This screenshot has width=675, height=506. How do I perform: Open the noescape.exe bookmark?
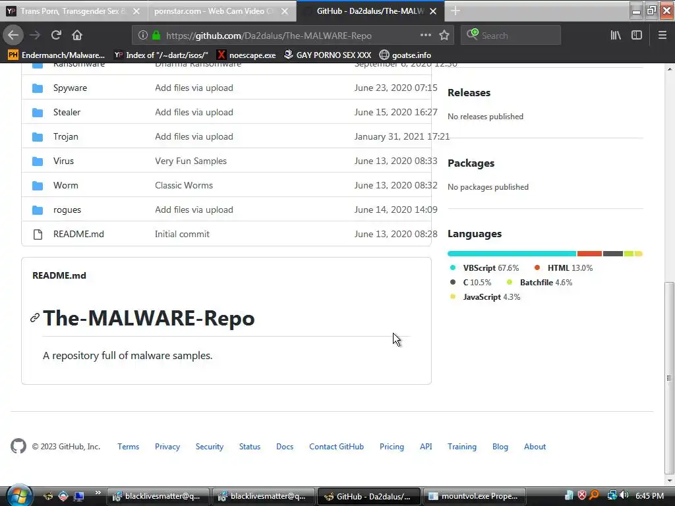point(247,55)
